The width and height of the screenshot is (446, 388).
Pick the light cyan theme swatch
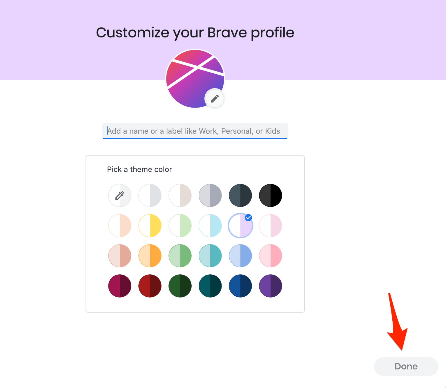click(210, 226)
